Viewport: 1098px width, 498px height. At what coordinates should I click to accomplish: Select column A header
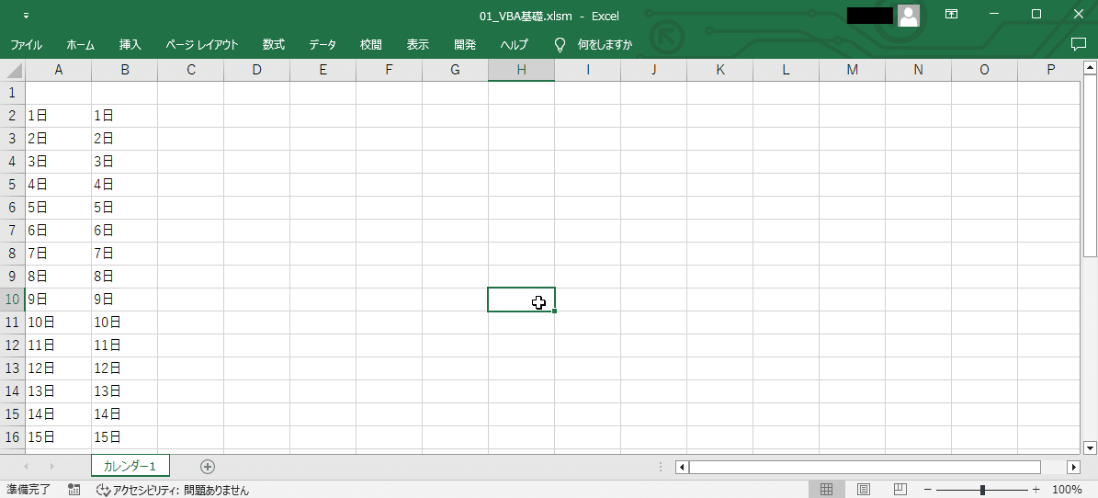pyautogui.click(x=59, y=70)
